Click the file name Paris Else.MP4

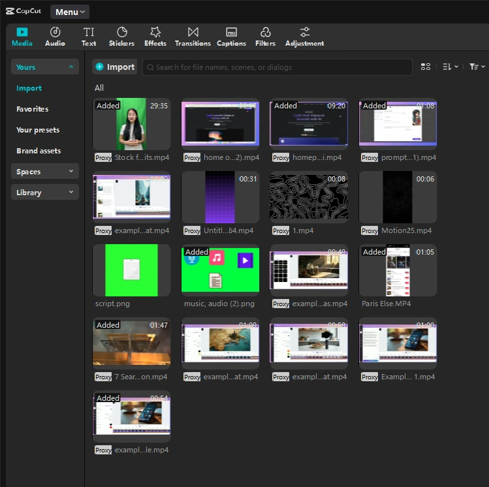click(x=386, y=304)
